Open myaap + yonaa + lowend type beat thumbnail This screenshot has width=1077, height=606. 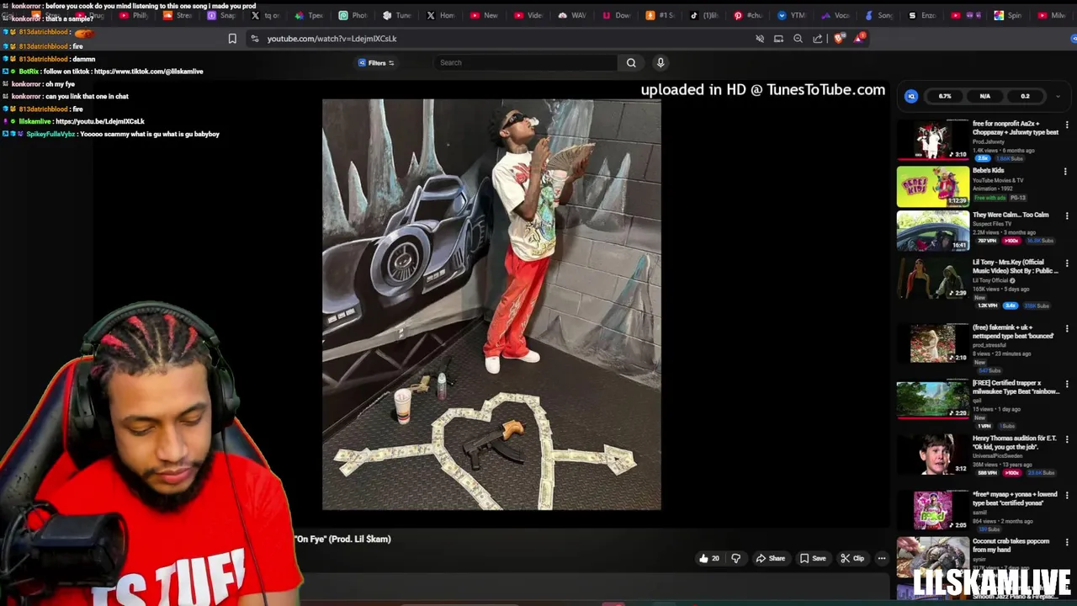coord(932,509)
